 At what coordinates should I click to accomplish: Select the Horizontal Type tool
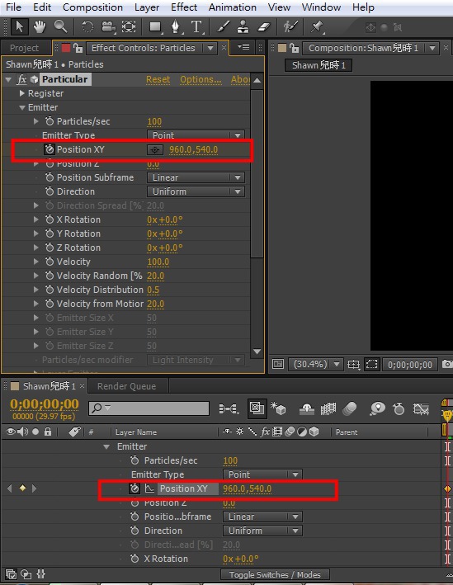[x=196, y=27]
